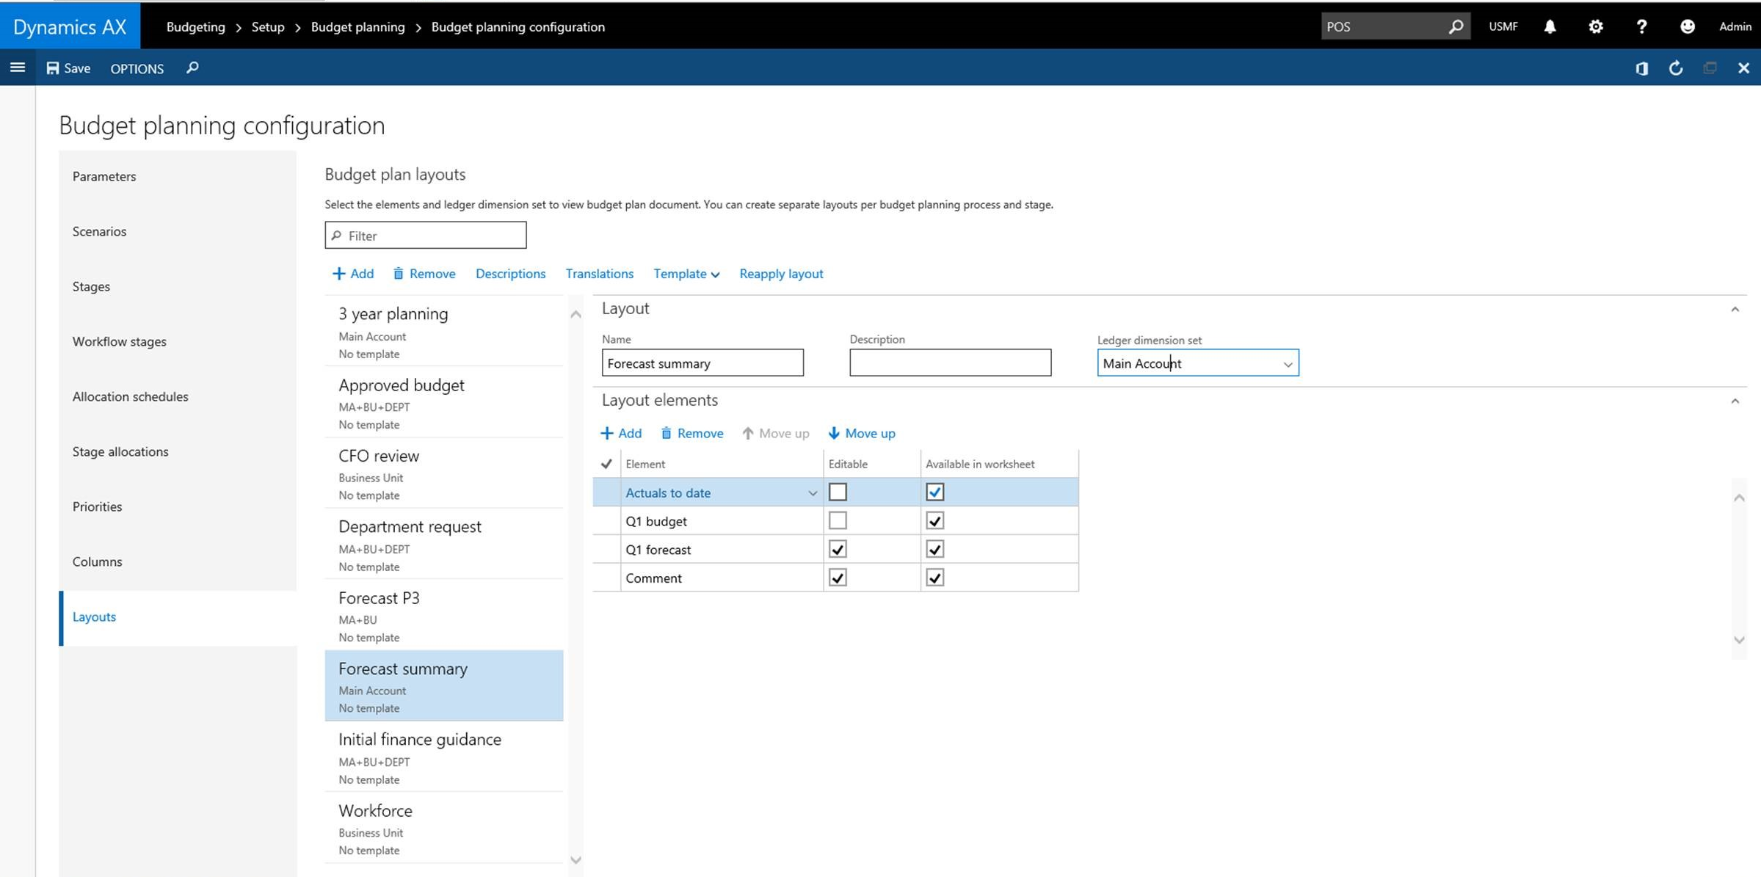The height and width of the screenshot is (877, 1761).
Task: Select the CFO review layout
Action: pyautogui.click(x=444, y=474)
